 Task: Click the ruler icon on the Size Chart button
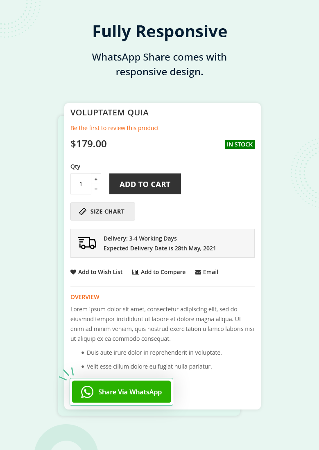[83, 211]
